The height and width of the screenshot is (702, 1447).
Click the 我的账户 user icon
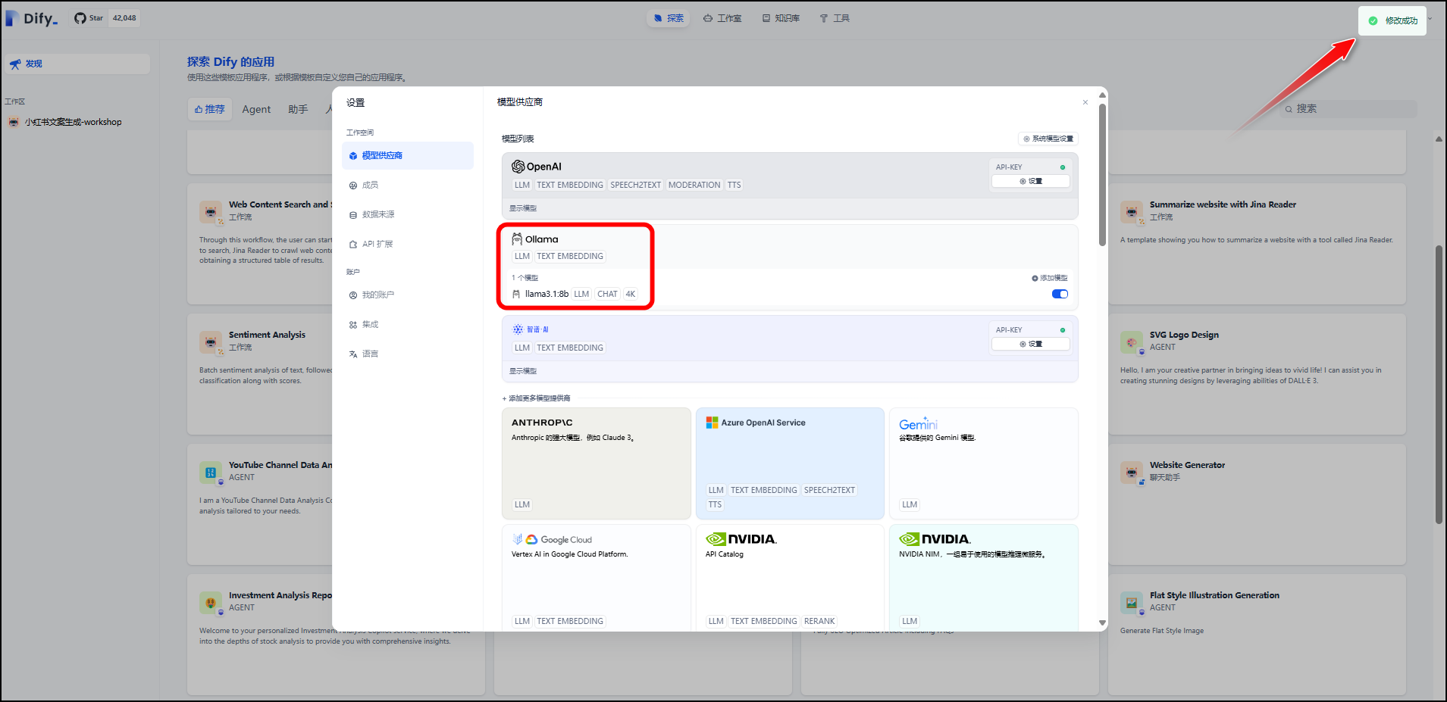(353, 295)
